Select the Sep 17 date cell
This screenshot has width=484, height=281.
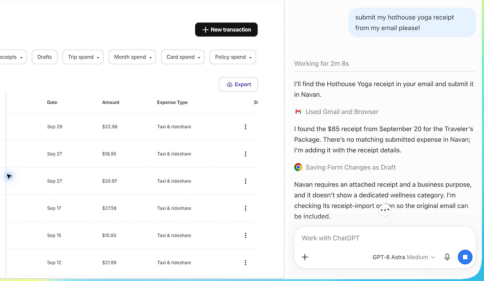pos(54,208)
